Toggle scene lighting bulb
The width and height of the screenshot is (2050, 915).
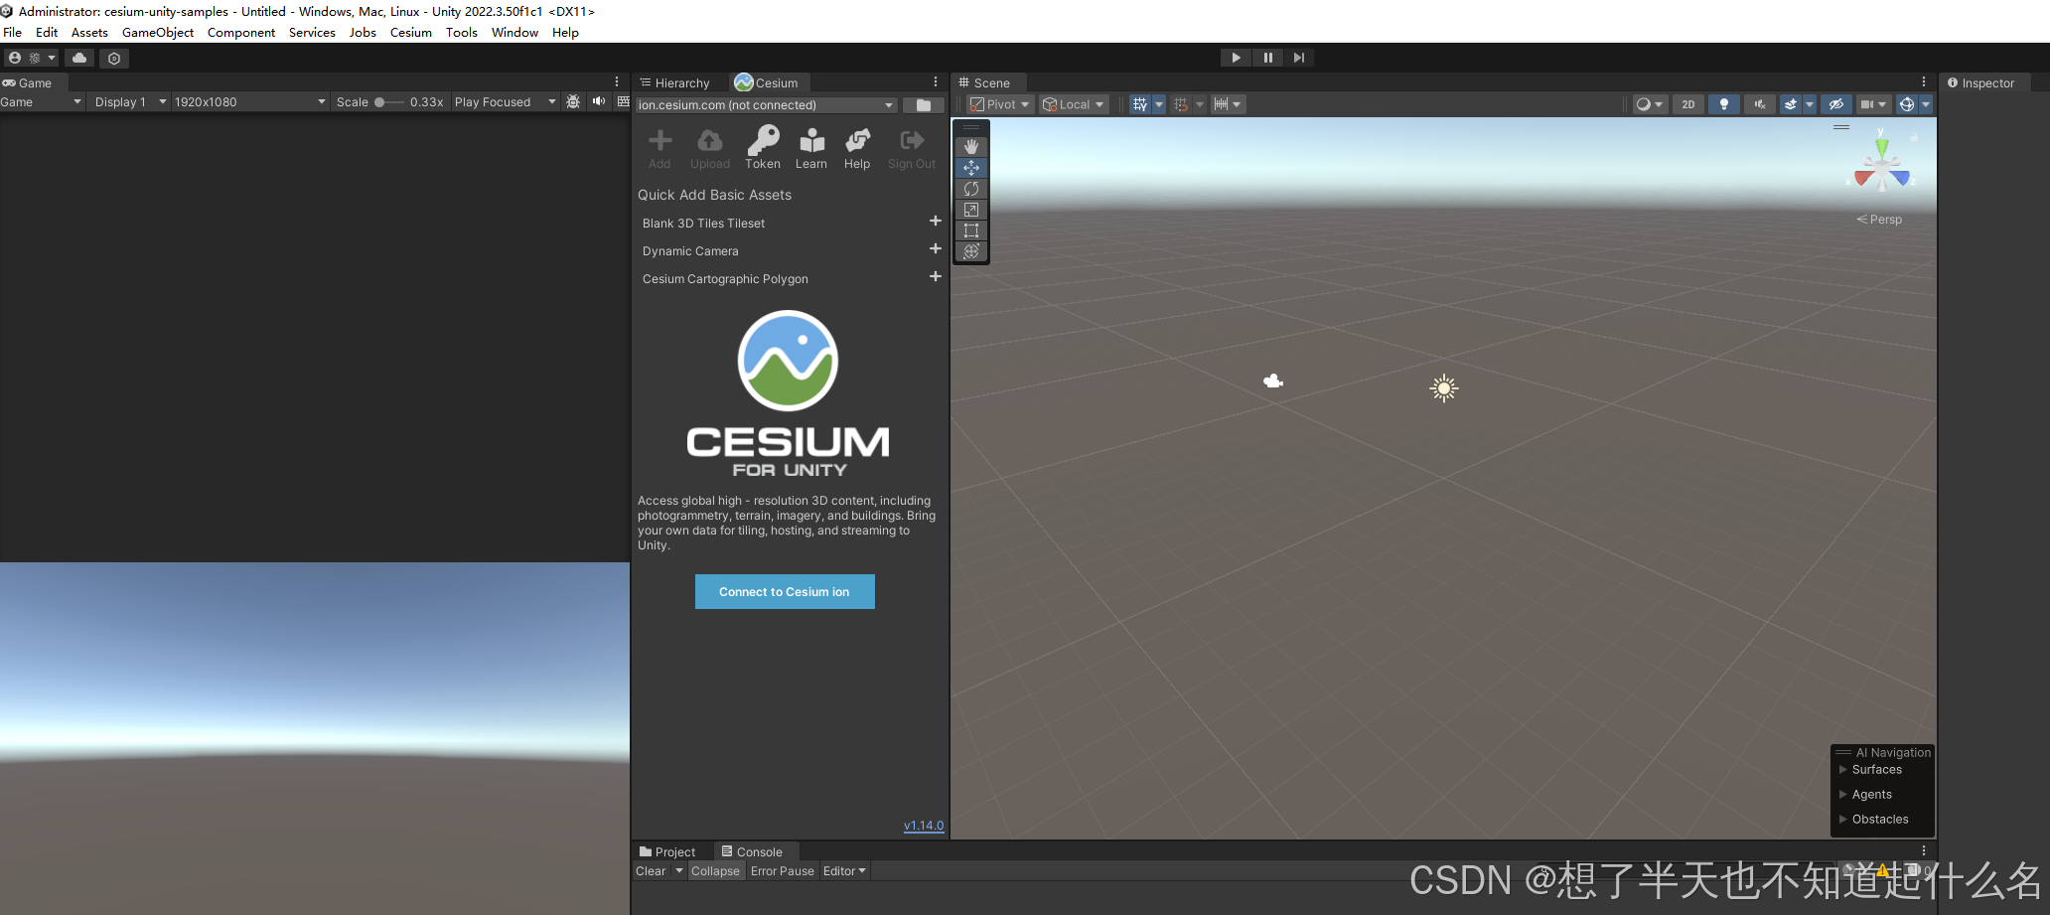tap(1724, 104)
